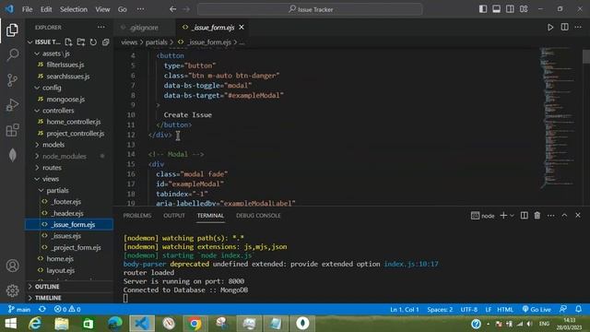
Task: Click Go Live in status bar
Action: point(537,310)
